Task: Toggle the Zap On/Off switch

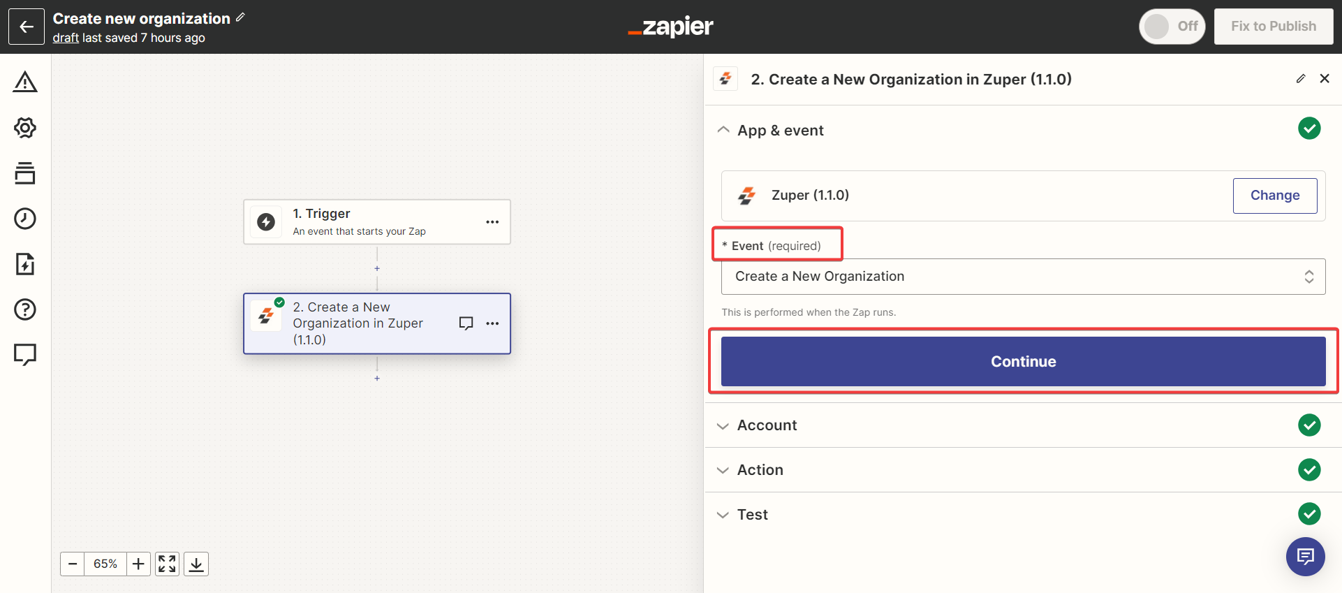Action: 1171,27
